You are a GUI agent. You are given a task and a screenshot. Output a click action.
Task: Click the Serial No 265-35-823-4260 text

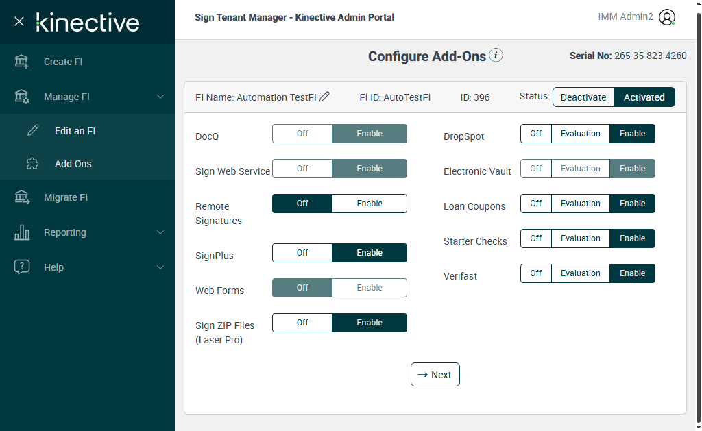[x=628, y=56]
